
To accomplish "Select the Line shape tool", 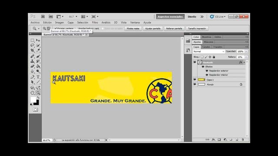I will (x=38, y=82).
